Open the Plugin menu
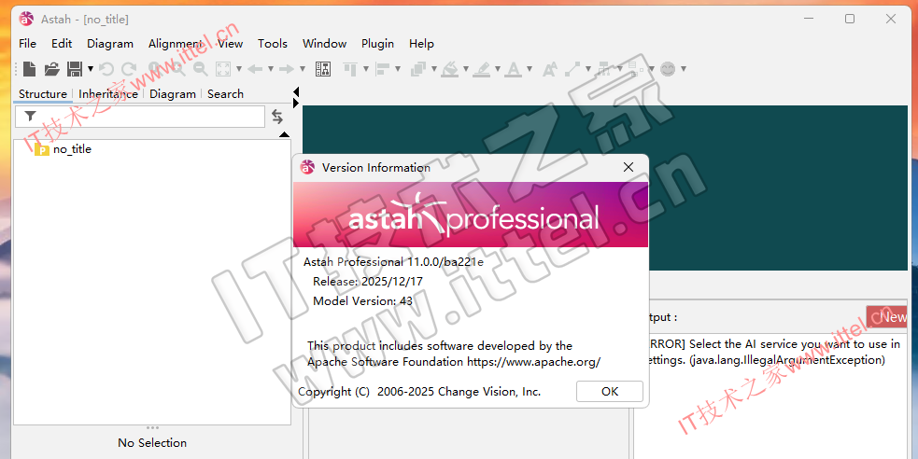Image resolution: width=918 pixels, height=459 pixels. 377,44
